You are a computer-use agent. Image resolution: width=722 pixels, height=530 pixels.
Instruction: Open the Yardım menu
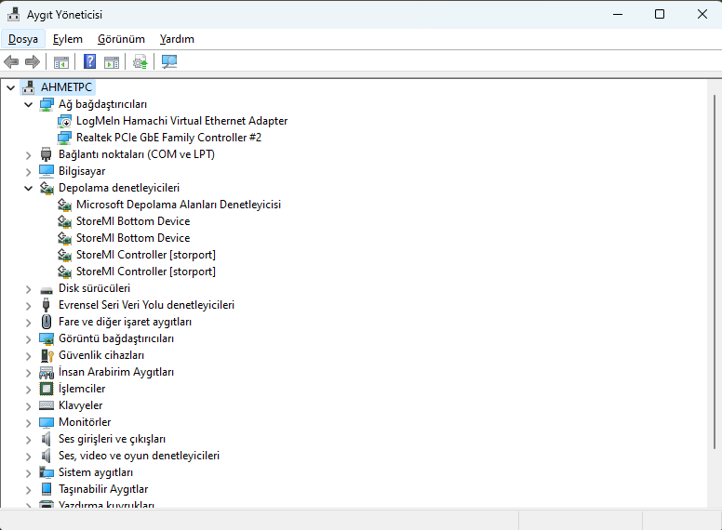(x=177, y=39)
